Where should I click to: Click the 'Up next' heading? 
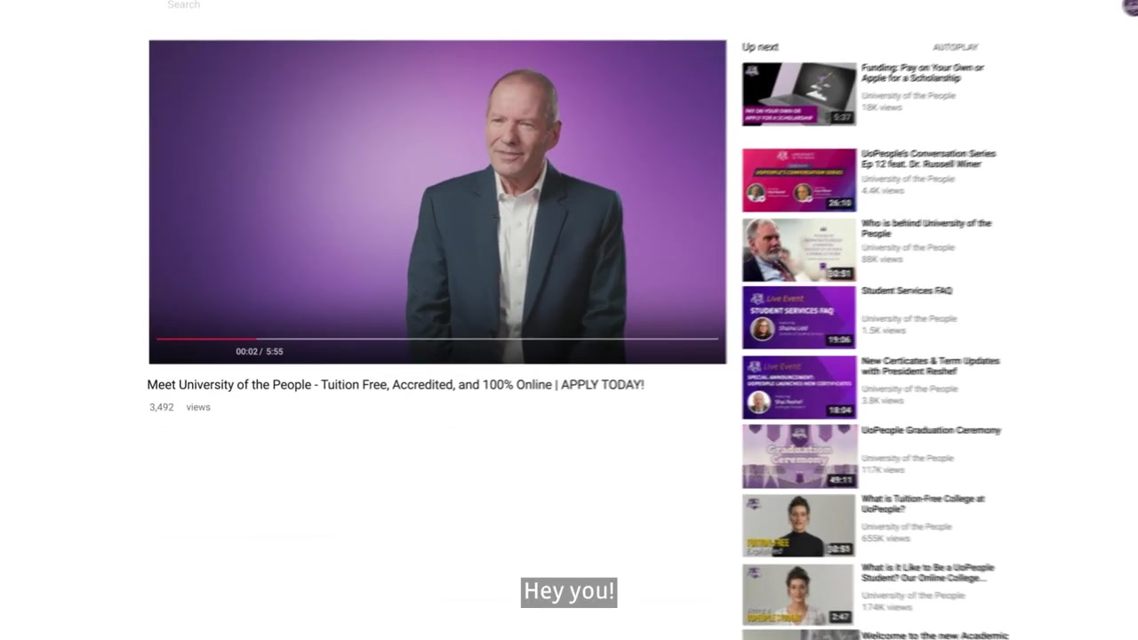(x=760, y=47)
